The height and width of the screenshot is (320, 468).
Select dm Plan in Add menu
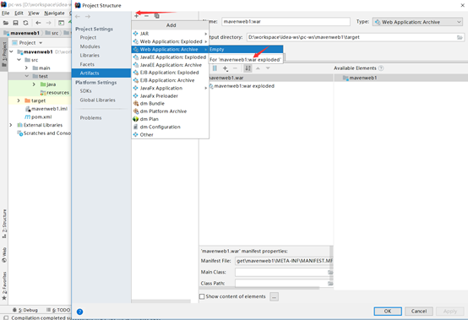coord(170,119)
